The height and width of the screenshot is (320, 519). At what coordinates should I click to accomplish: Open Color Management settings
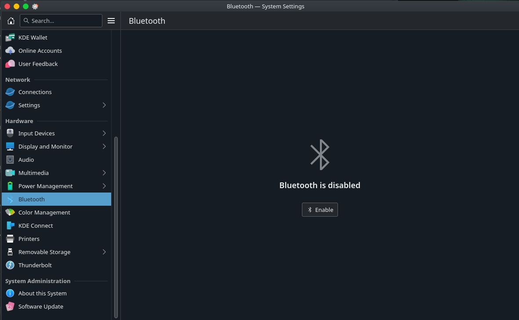[x=57, y=212]
